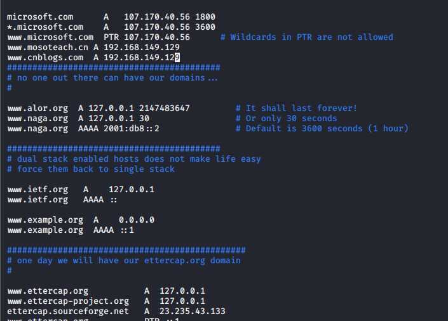Screen dimensions: 448x321
Task: Click the www.ettercap-project.org A record line
Action: [106, 301]
